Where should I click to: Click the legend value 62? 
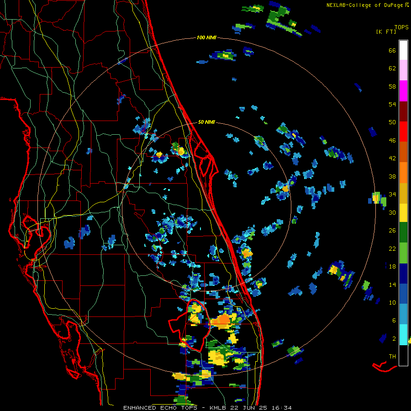pos(392,68)
